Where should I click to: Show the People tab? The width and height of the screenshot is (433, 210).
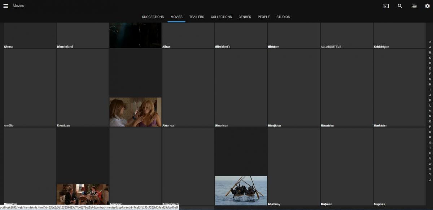(263, 17)
